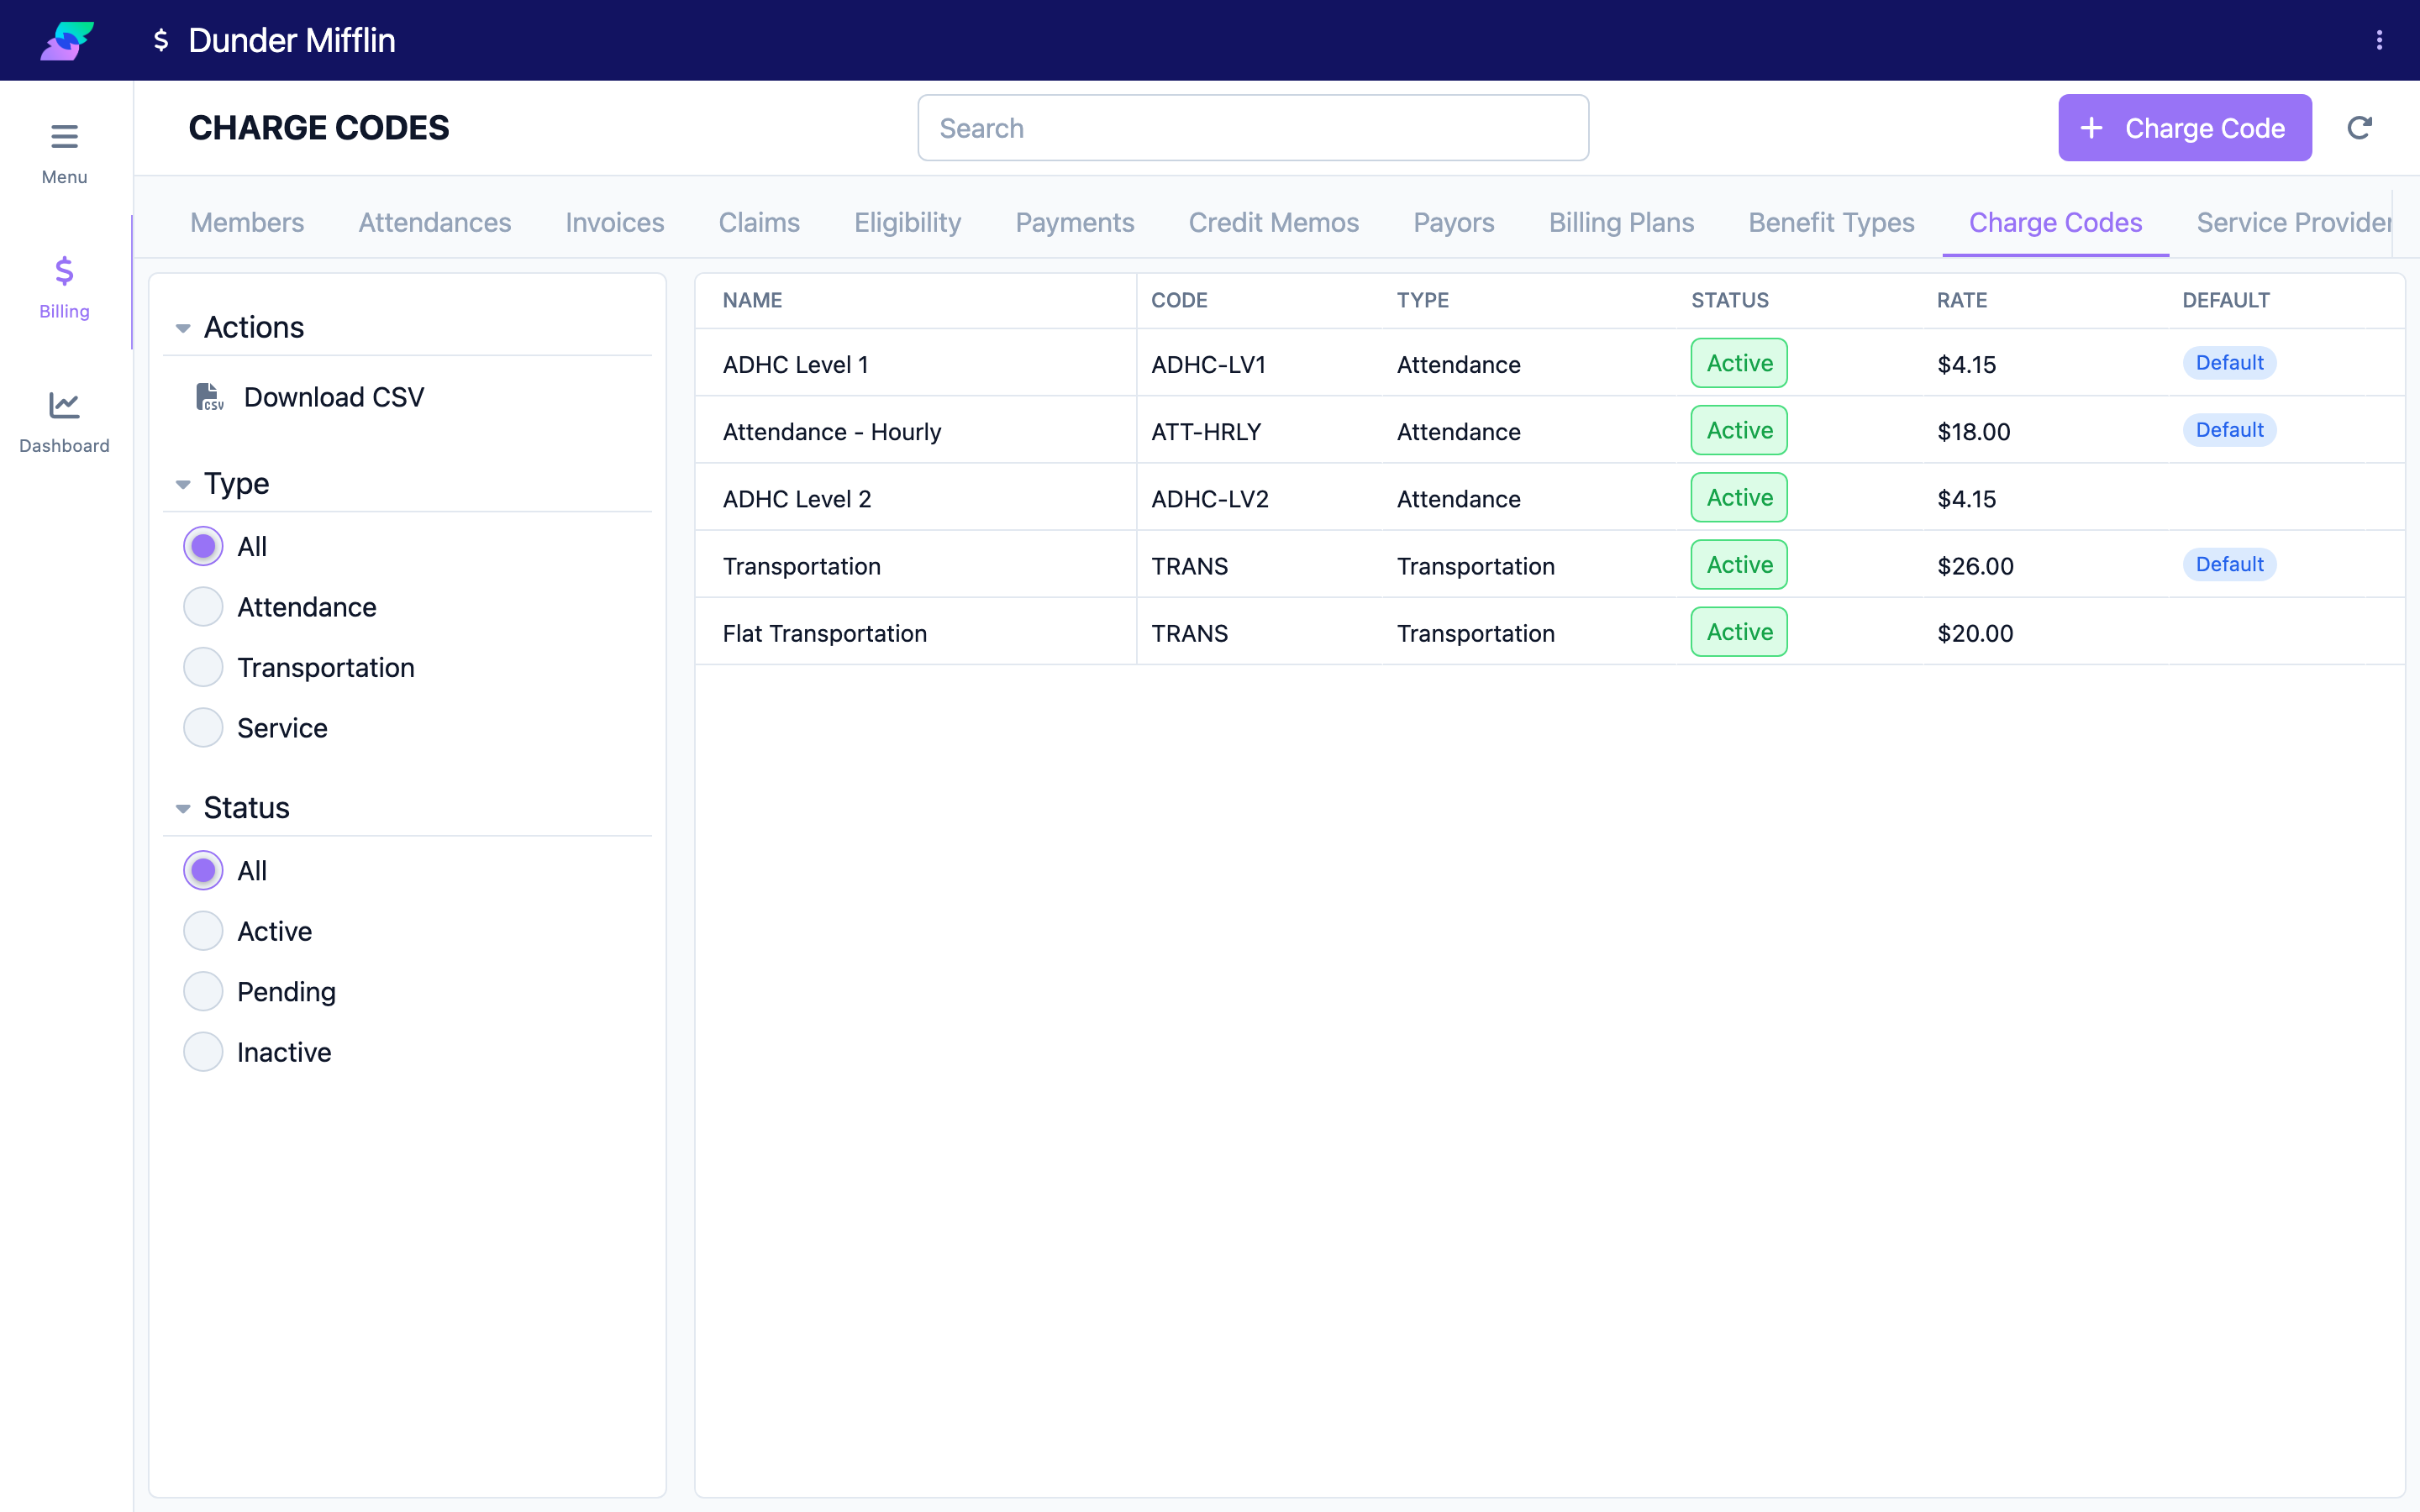Click the Default badge in the Transportation row

pyautogui.click(x=2229, y=565)
